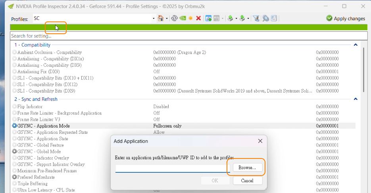The image size is (371, 193).
Task: Click the scan profiles magnifier icon
Action: pos(265,18)
